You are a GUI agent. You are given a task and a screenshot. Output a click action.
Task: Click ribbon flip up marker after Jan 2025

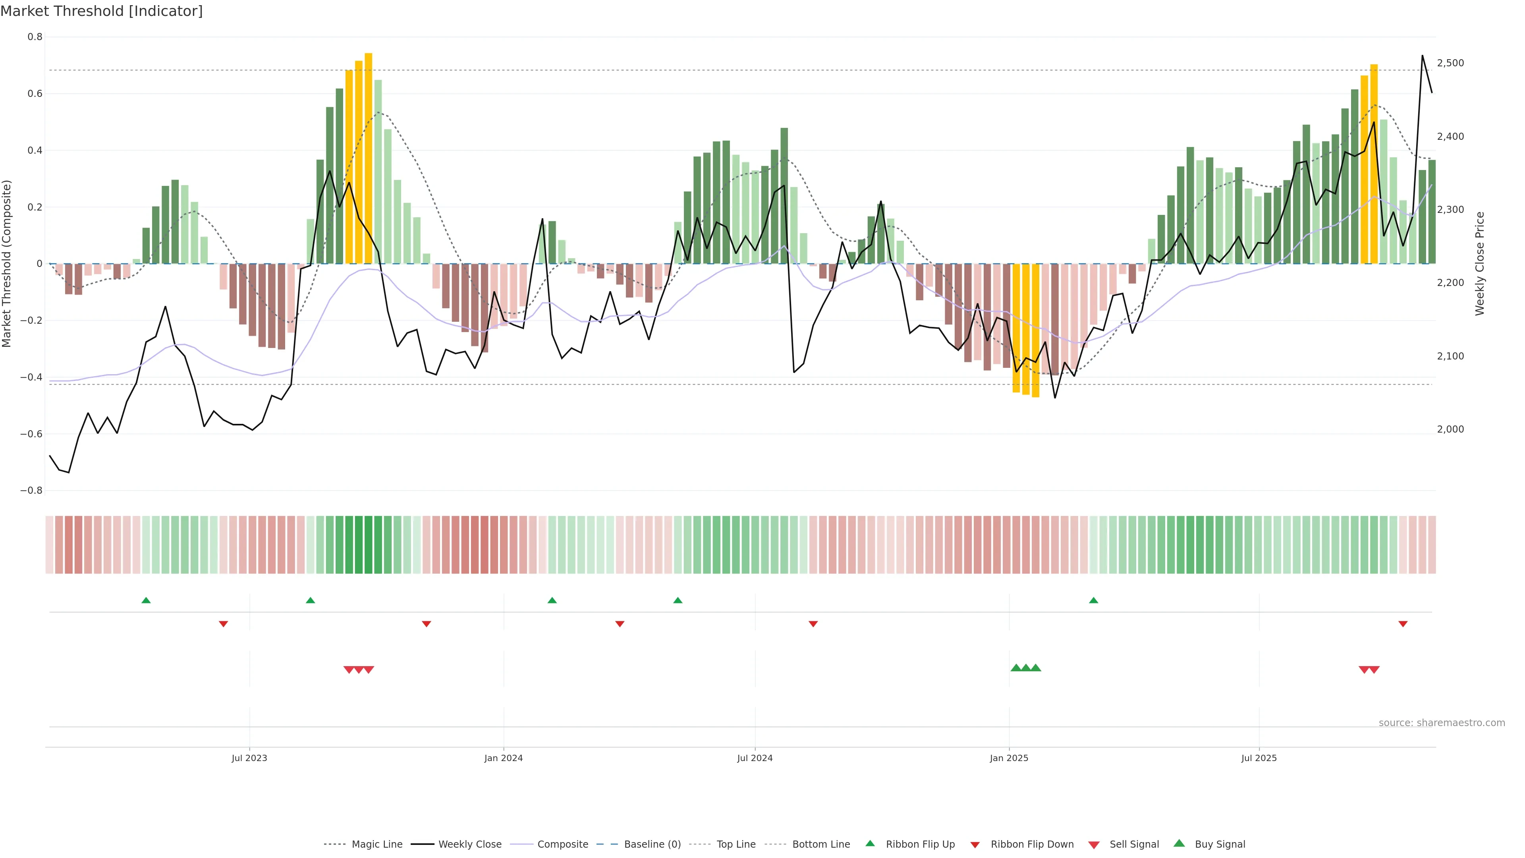coord(1093,601)
